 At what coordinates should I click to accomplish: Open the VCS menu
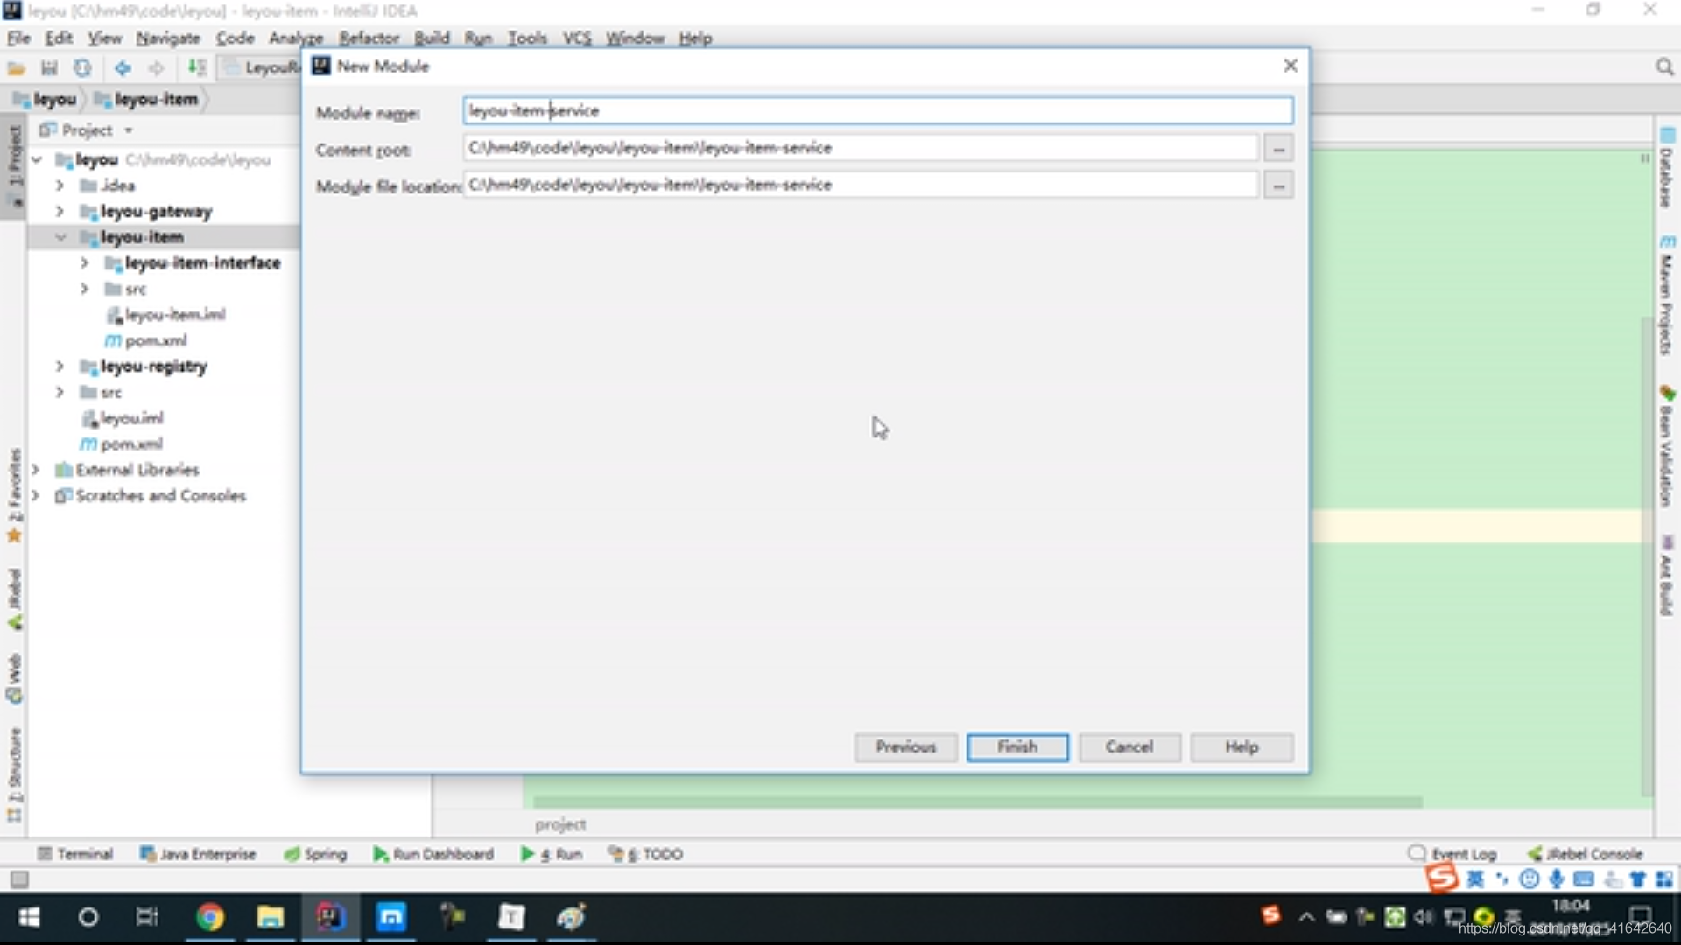(577, 38)
